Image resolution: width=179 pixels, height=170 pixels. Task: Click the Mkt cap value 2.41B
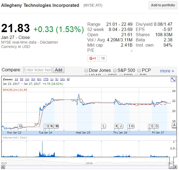pos(126,45)
